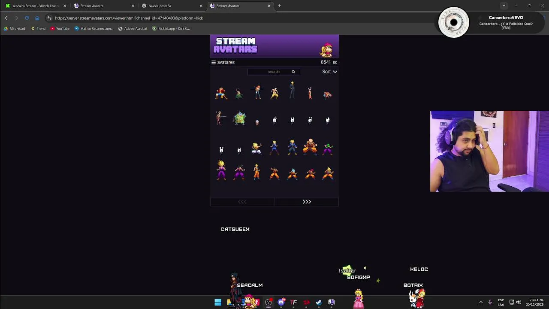Click the 8541 sc balance
Viewport: 549px width, 309px height.
pos(329,62)
